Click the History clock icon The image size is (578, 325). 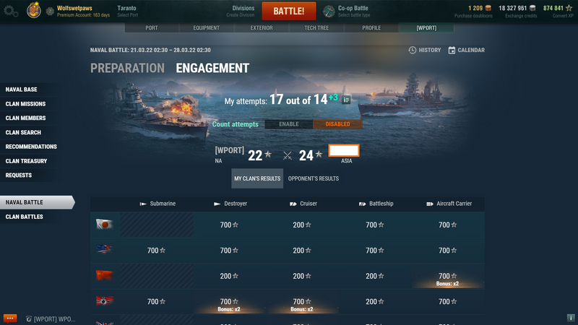click(x=413, y=50)
